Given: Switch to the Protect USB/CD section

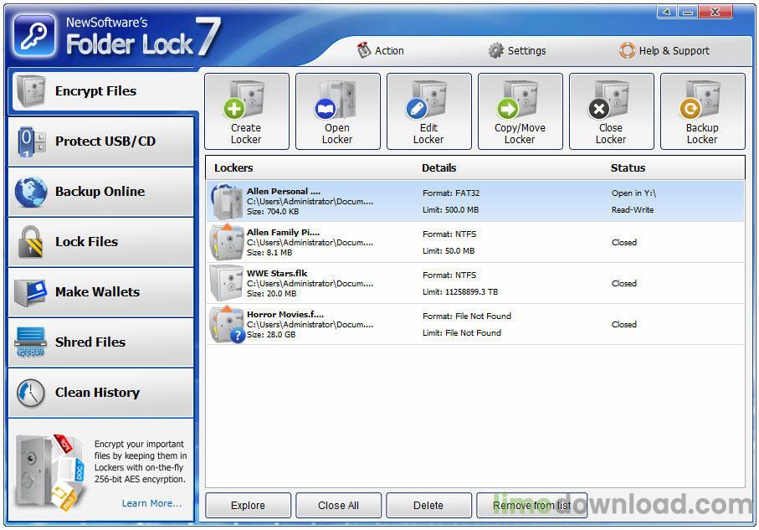Looking at the screenshot, I should pyautogui.click(x=100, y=141).
